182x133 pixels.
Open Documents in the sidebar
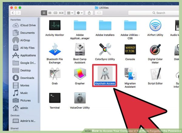click(x=24, y=33)
